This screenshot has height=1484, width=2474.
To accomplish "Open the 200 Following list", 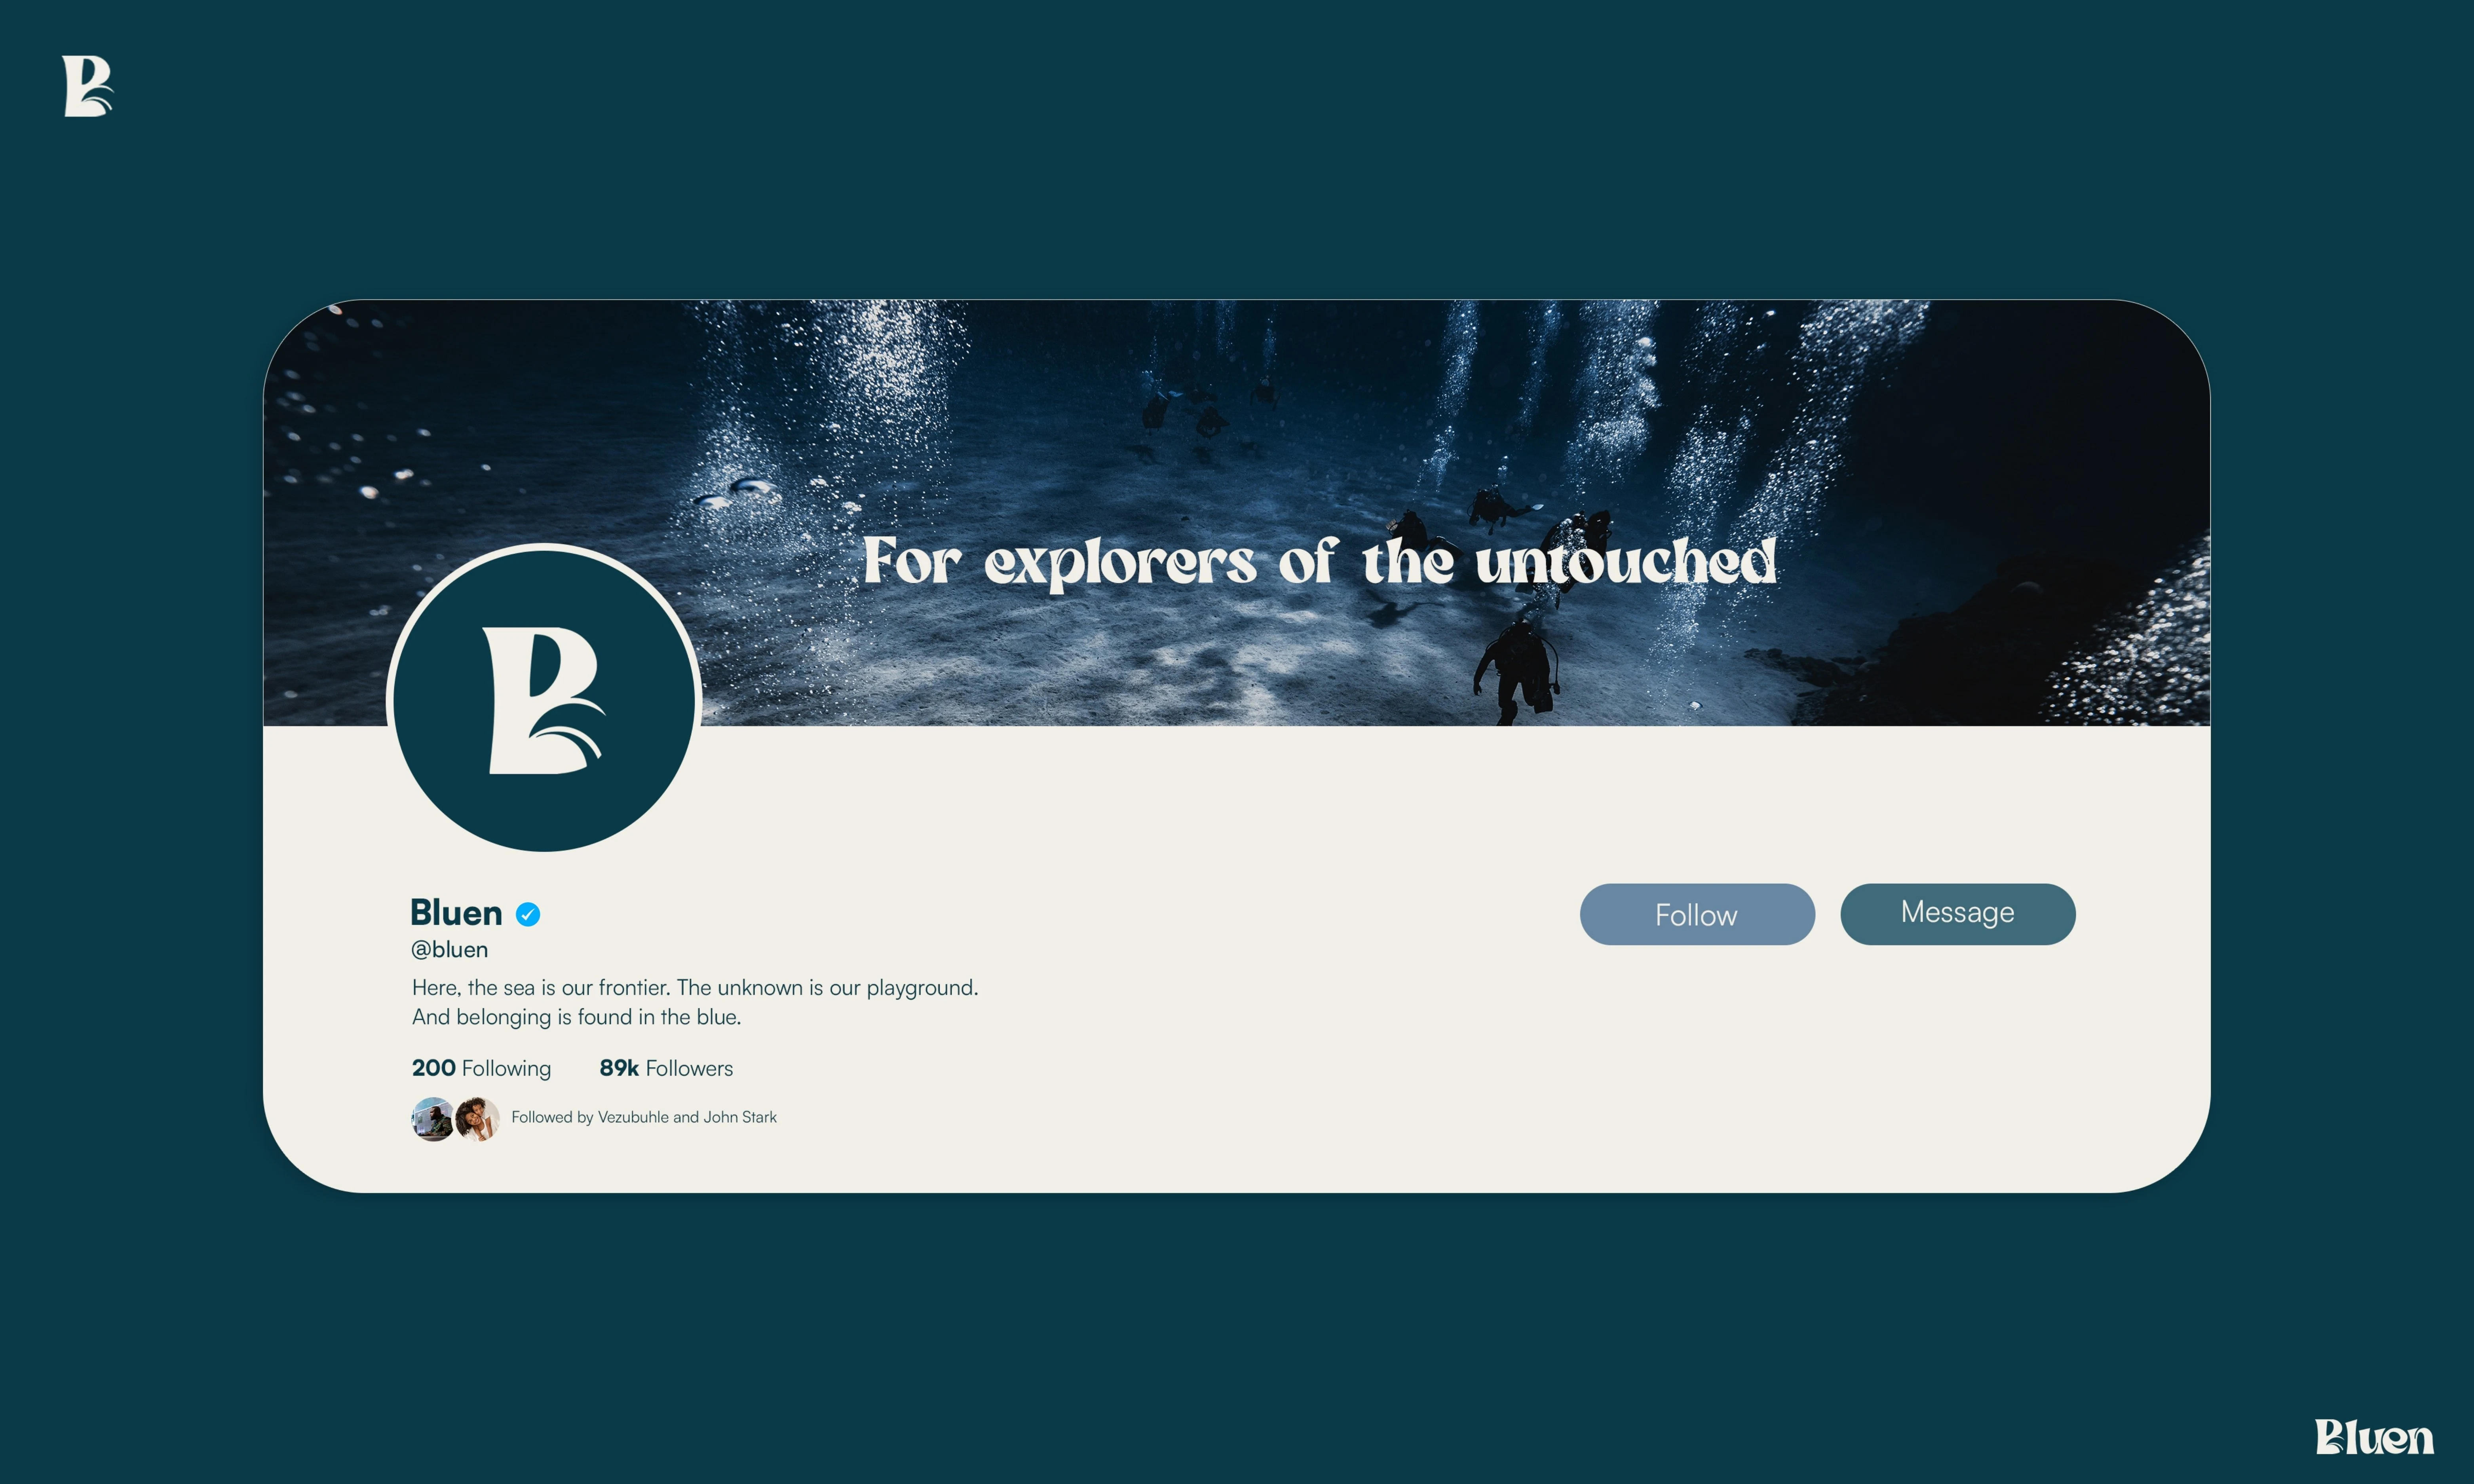I will [481, 1068].
